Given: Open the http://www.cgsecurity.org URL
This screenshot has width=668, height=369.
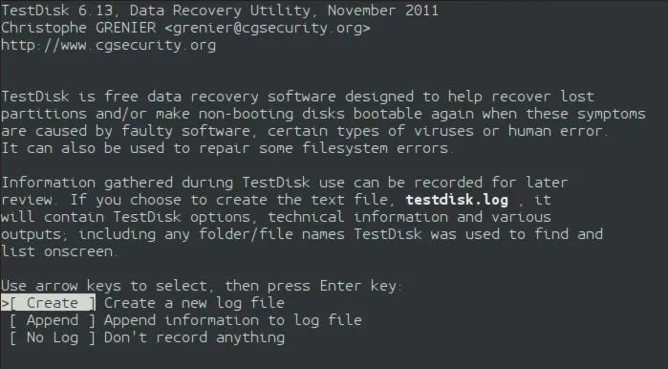Looking at the screenshot, I should click(x=108, y=45).
